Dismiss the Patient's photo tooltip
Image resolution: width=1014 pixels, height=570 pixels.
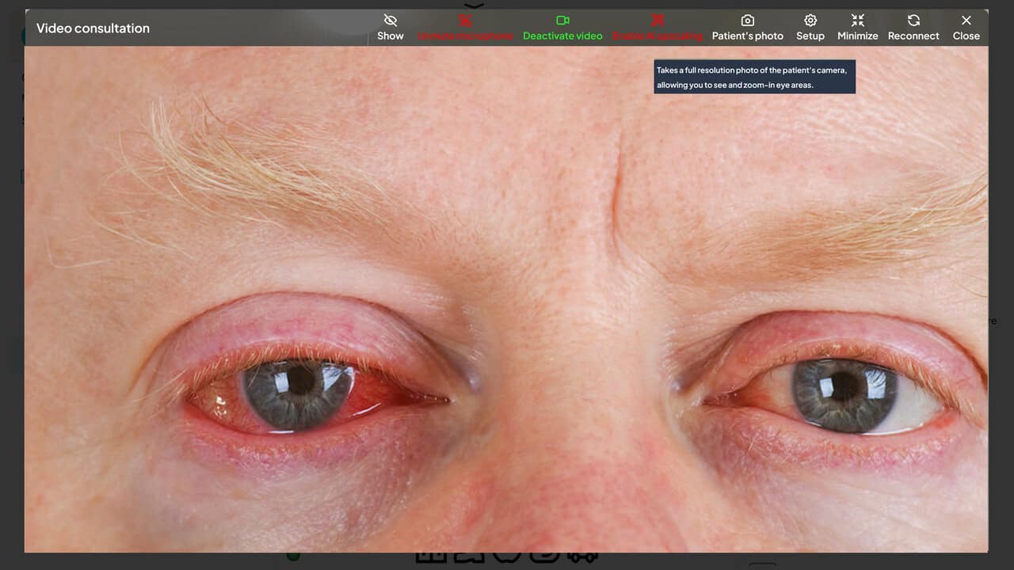tap(753, 77)
